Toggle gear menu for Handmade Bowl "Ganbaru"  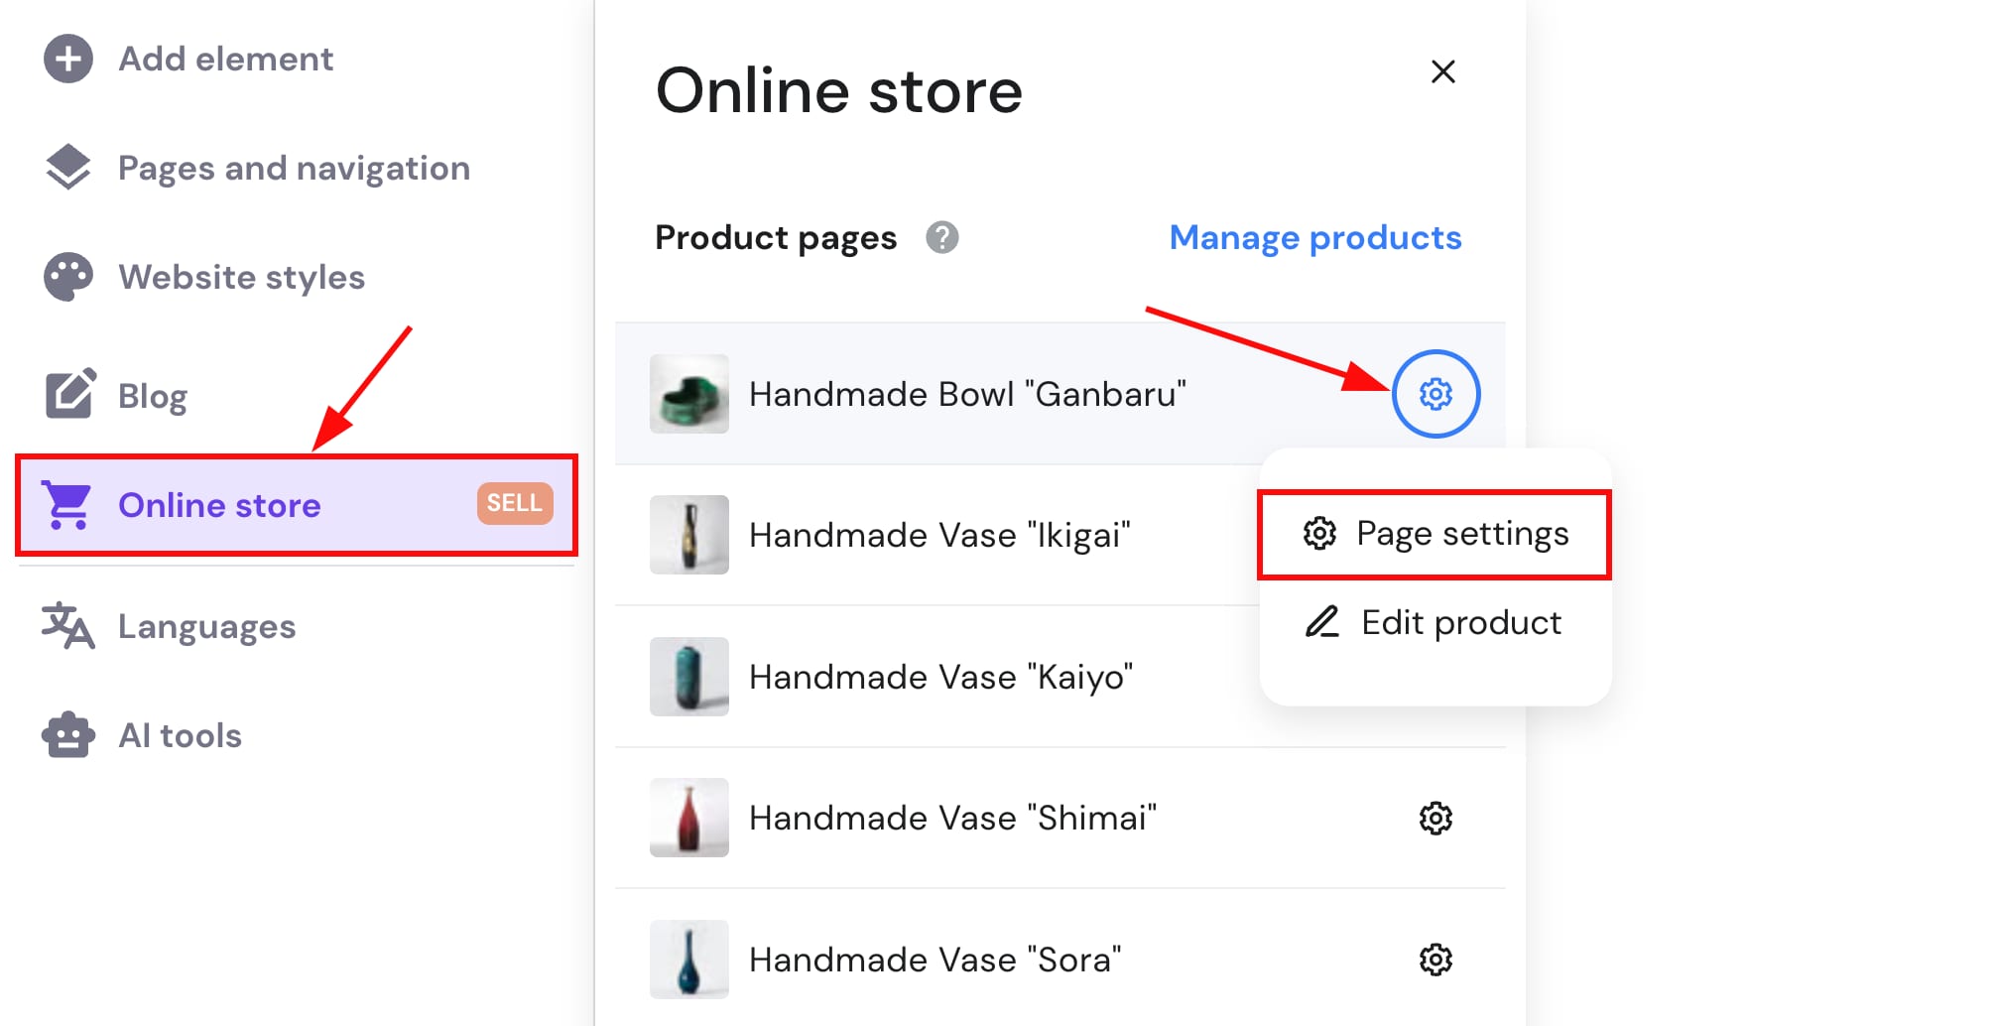pos(1435,394)
